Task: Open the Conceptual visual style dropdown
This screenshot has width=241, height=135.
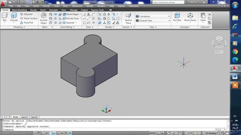Action: pos(153,16)
